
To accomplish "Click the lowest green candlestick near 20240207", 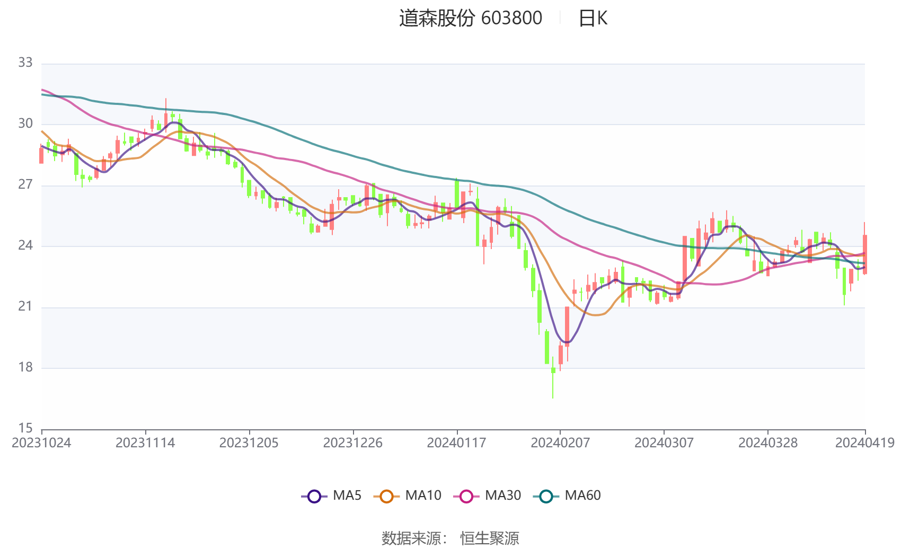I will 553,376.
